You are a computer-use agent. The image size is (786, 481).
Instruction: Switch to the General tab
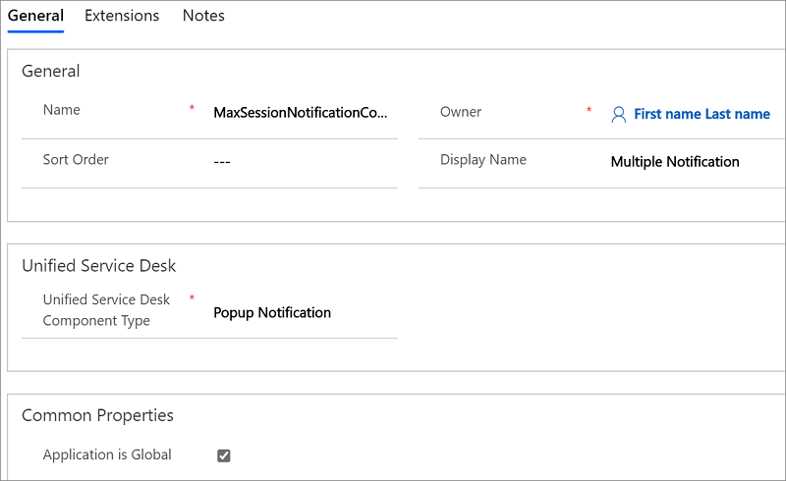point(35,16)
